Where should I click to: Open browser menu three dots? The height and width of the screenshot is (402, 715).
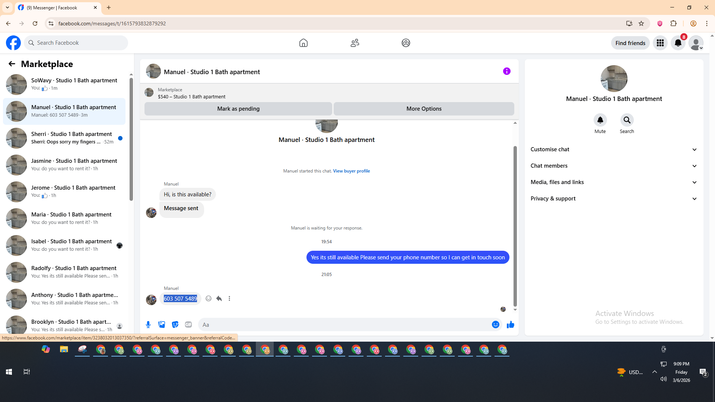pyautogui.click(x=706, y=23)
